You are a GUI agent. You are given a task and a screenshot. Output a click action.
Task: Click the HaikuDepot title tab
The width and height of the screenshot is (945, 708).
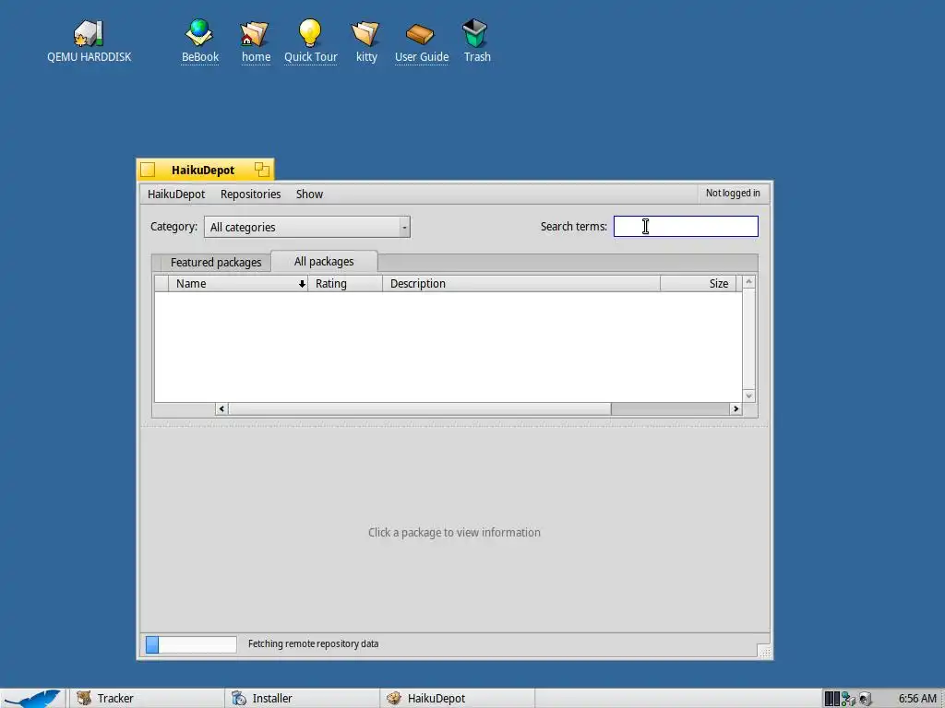203,170
